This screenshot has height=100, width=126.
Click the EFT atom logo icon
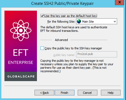(x=21, y=30)
